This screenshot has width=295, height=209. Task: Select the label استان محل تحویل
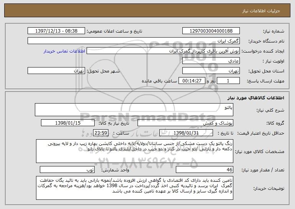[266, 71]
